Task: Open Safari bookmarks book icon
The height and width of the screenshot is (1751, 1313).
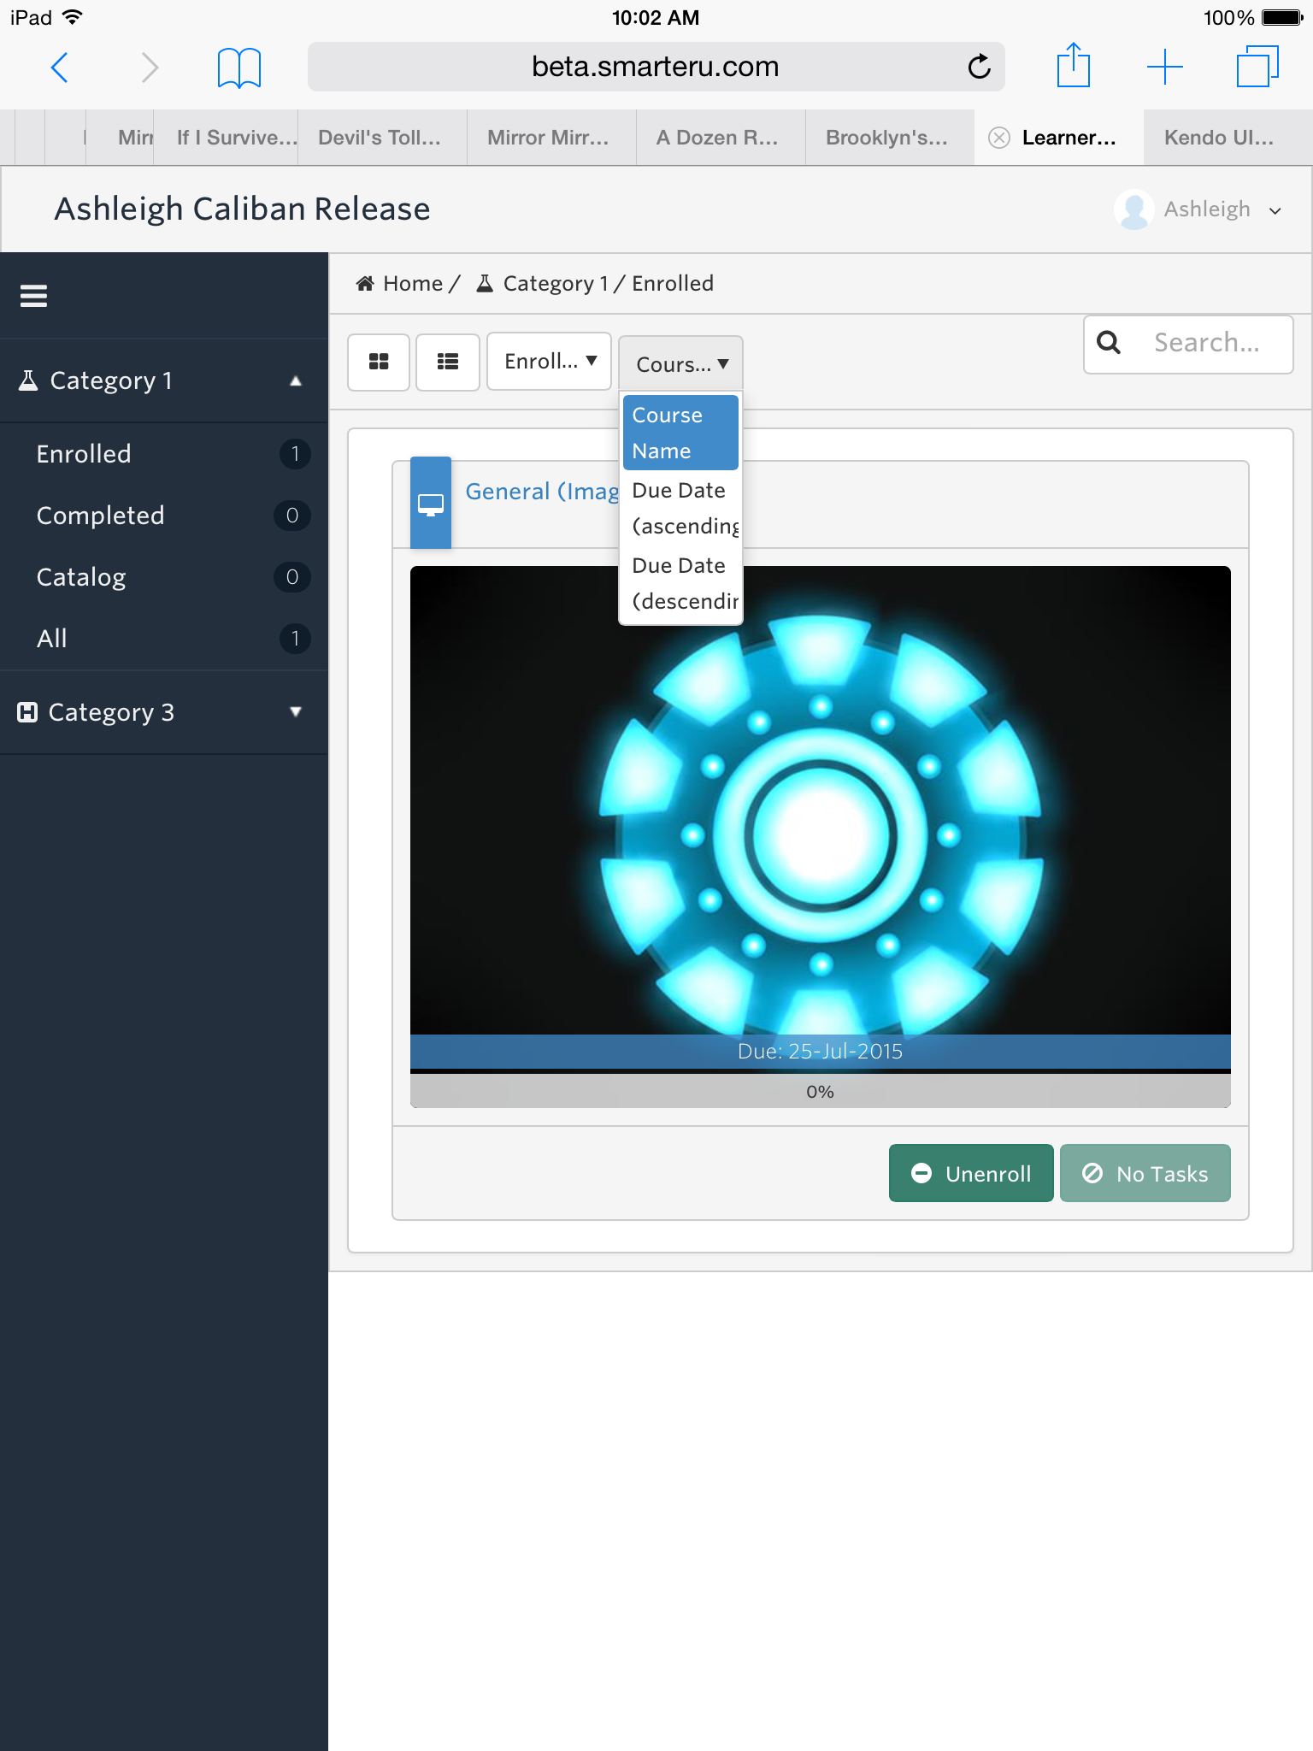Action: [x=239, y=68]
